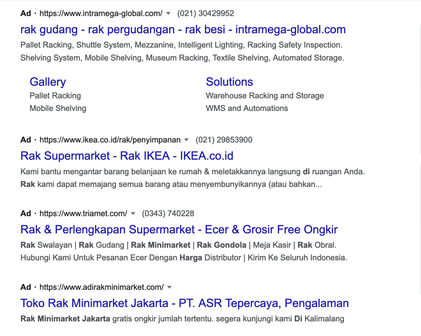Image resolution: width=421 pixels, height=336 pixels.
Task: Click the triamet phone number (0343) 740228
Action: (x=168, y=213)
